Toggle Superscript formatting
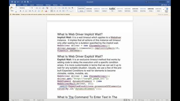Viewport: 180px width, 101px height. [36, 11]
